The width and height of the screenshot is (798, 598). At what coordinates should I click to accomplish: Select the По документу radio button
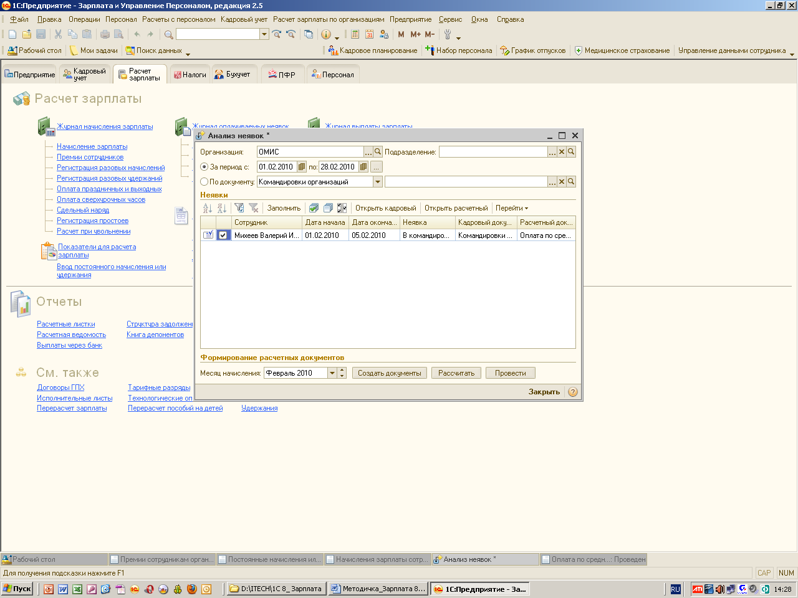(x=204, y=182)
